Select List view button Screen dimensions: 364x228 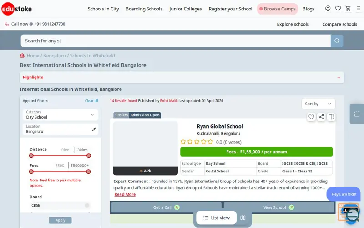tap(217, 218)
